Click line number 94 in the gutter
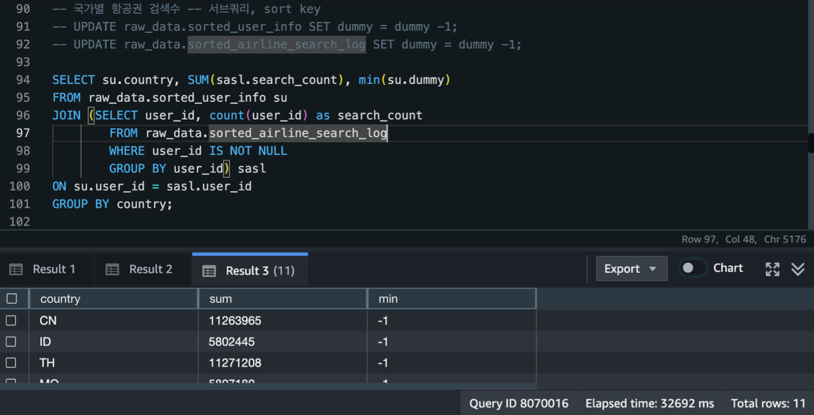 click(x=23, y=80)
